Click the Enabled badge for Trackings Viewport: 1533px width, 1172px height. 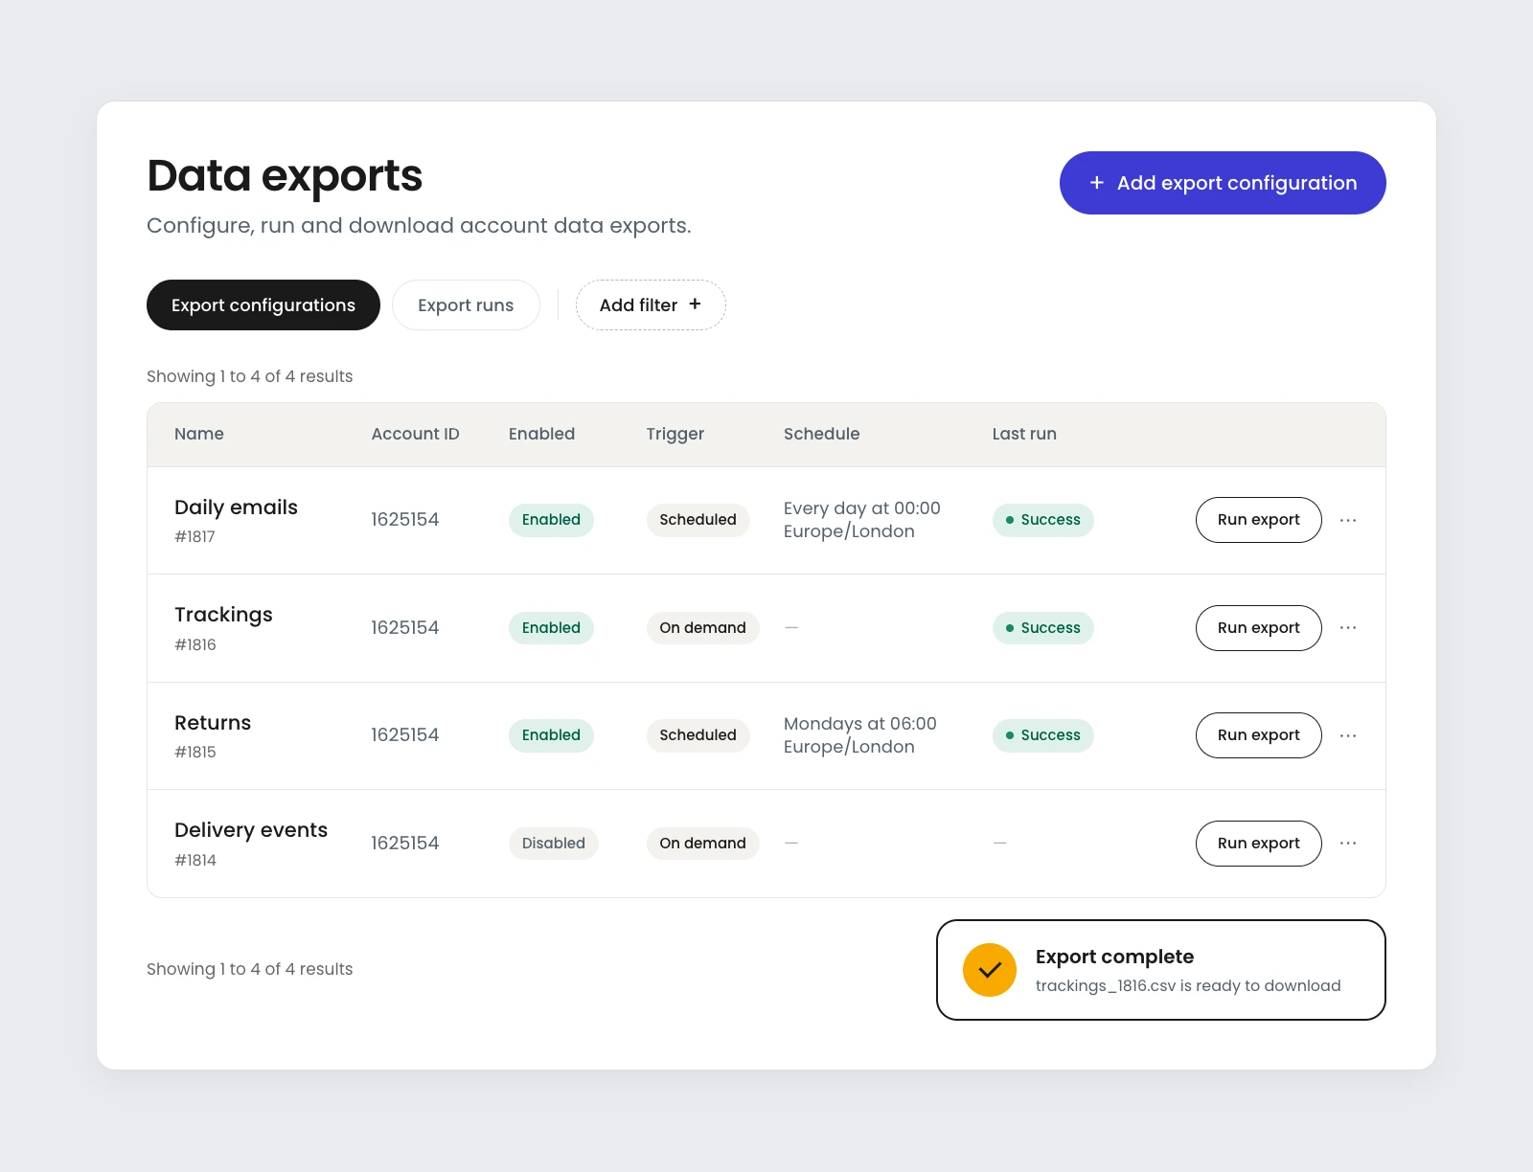(551, 628)
